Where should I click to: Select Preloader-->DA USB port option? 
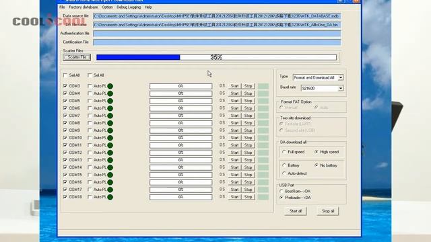point(281,198)
